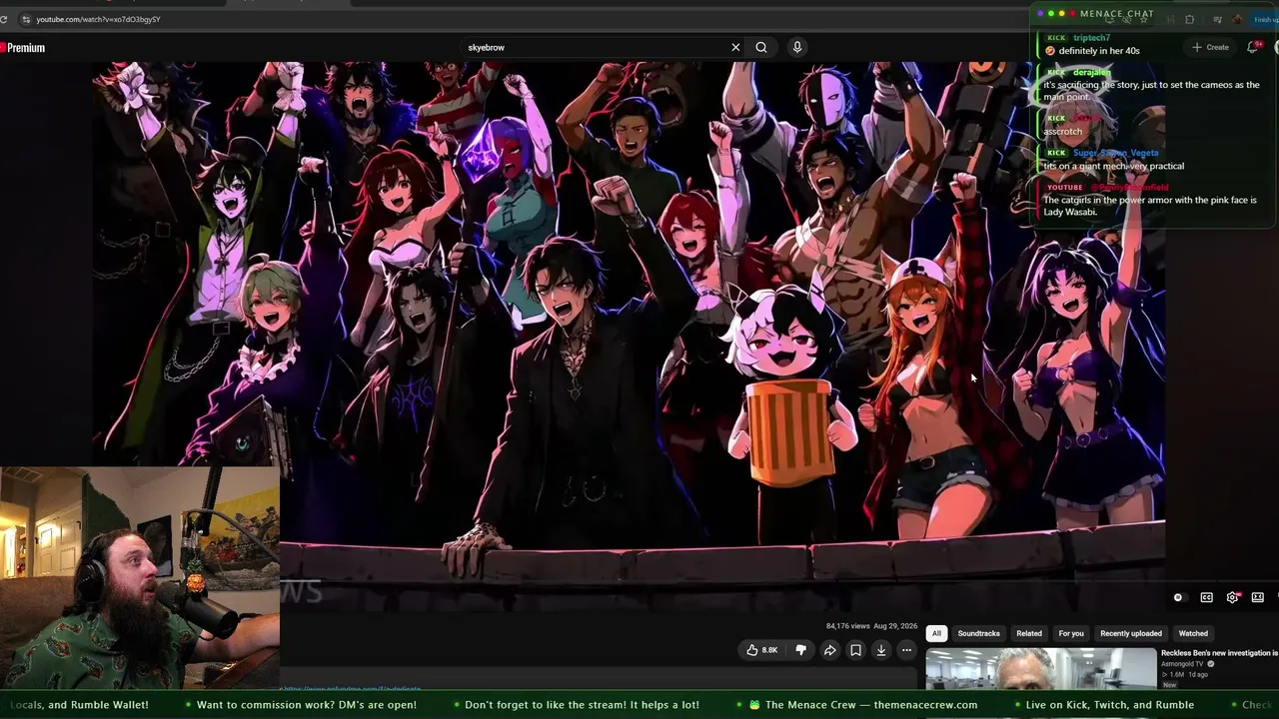
Task: Select the For you filter chip
Action: 1071,633
